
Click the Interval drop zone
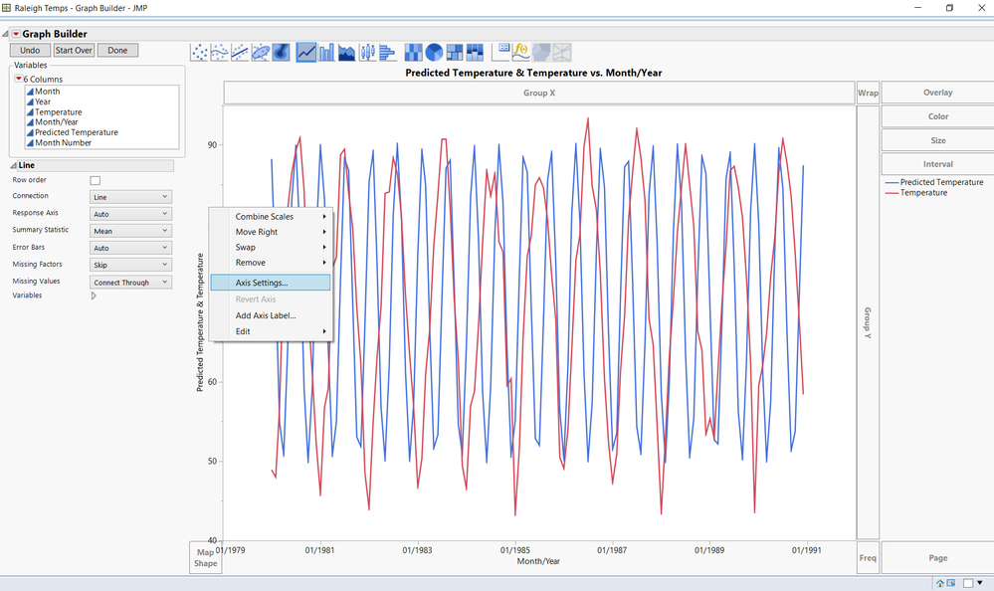point(937,164)
